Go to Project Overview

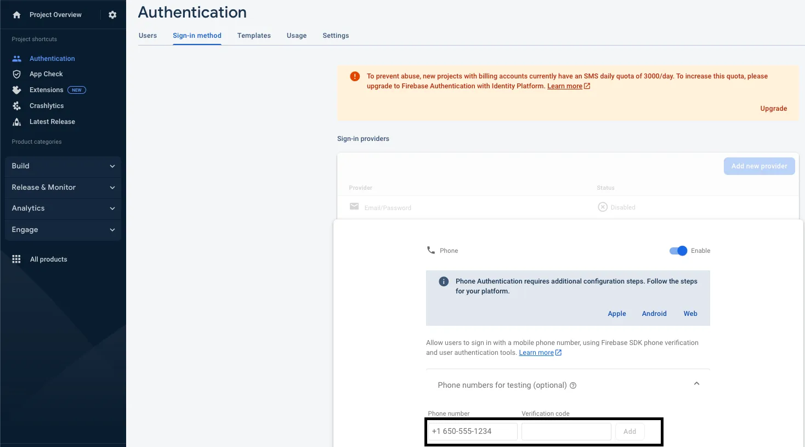pos(55,15)
